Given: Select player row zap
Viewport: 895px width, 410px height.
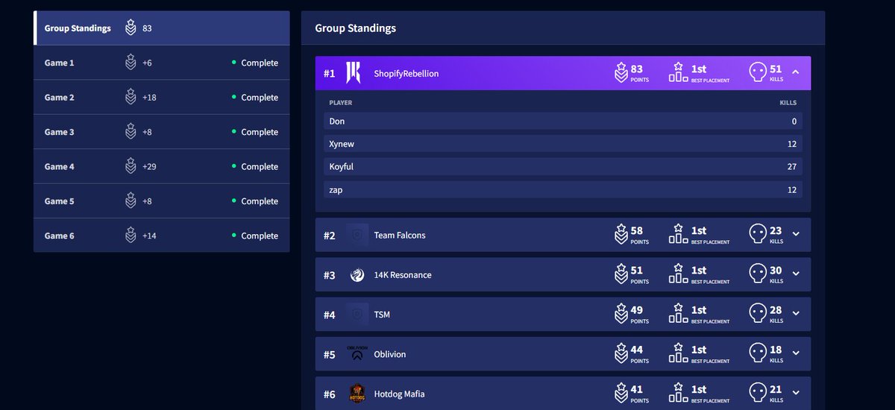Looking at the screenshot, I should coord(563,190).
